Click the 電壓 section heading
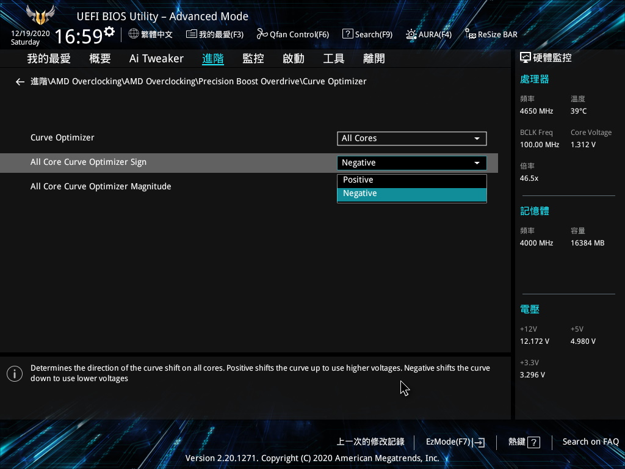 pos(530,309)
